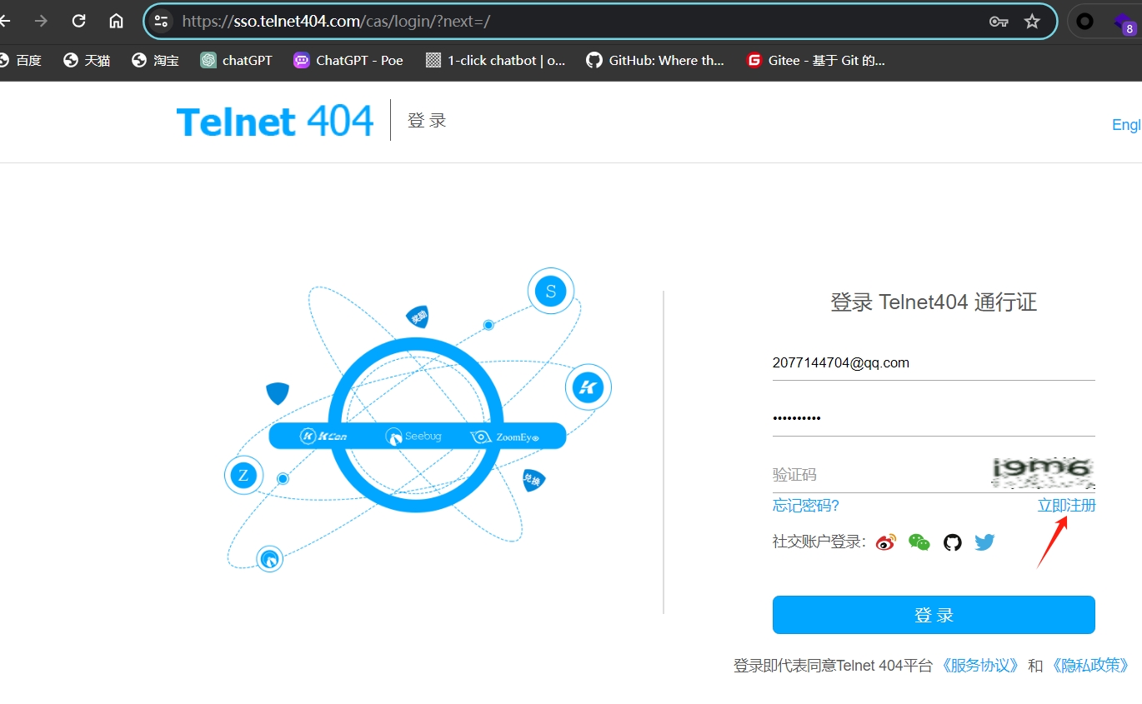Open the 《服务协议》 link
Screen dimensions: 1142x704
980,666
